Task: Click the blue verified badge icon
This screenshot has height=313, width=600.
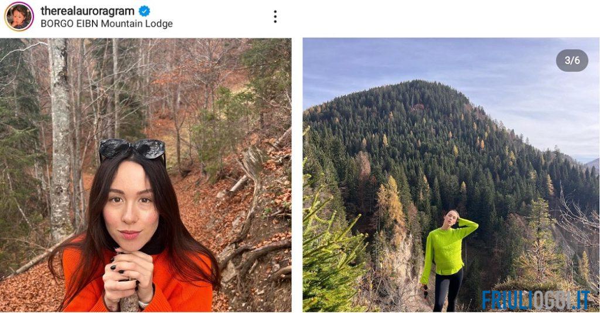Action: [x=144, y=11]
